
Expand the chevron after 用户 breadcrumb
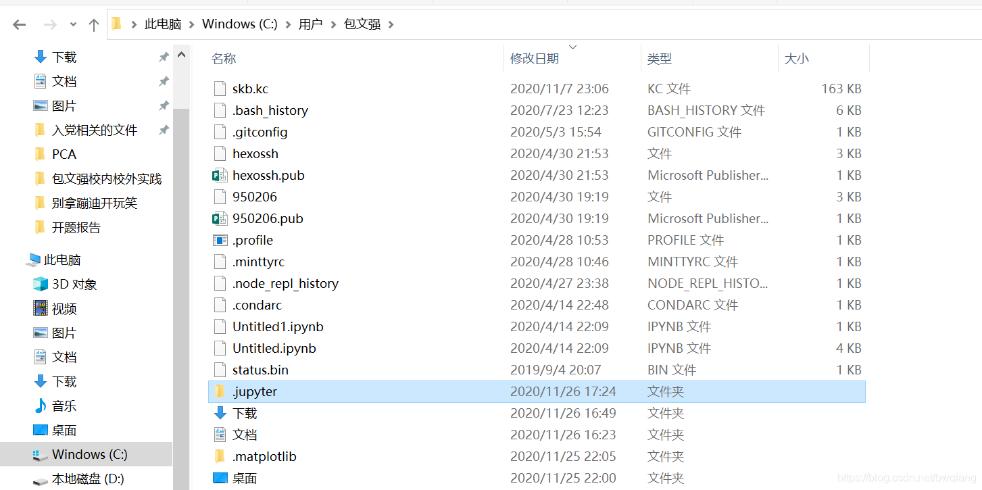point(333,25)
